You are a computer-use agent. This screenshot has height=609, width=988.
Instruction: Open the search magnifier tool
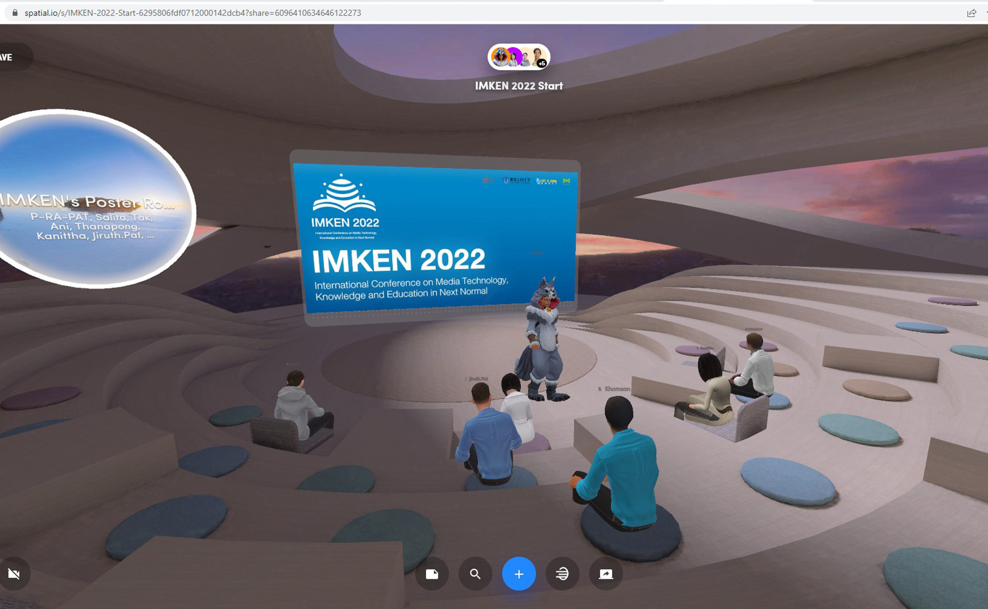pos(475,574)
